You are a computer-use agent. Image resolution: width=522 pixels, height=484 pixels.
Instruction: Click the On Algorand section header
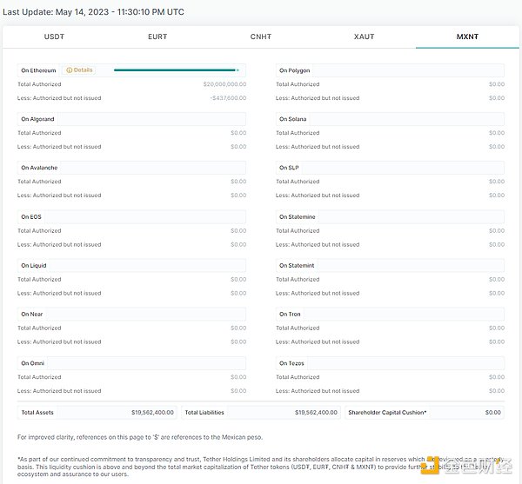(x=37, y=119)
